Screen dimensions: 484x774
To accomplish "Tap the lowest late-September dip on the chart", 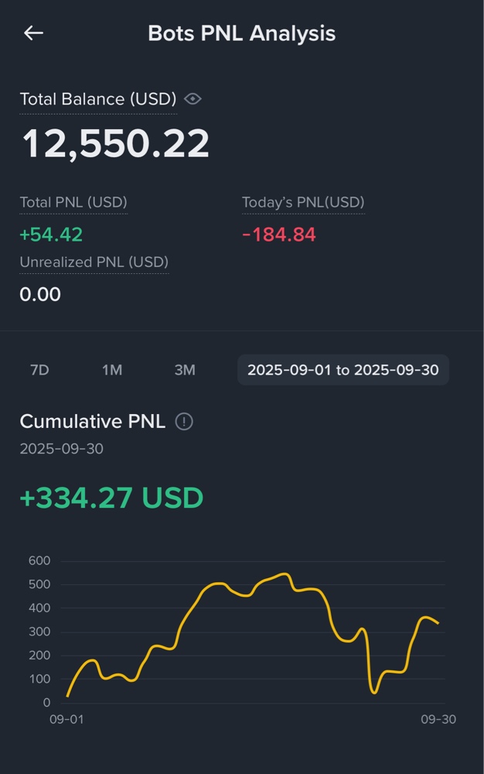I will coord(375,692).
